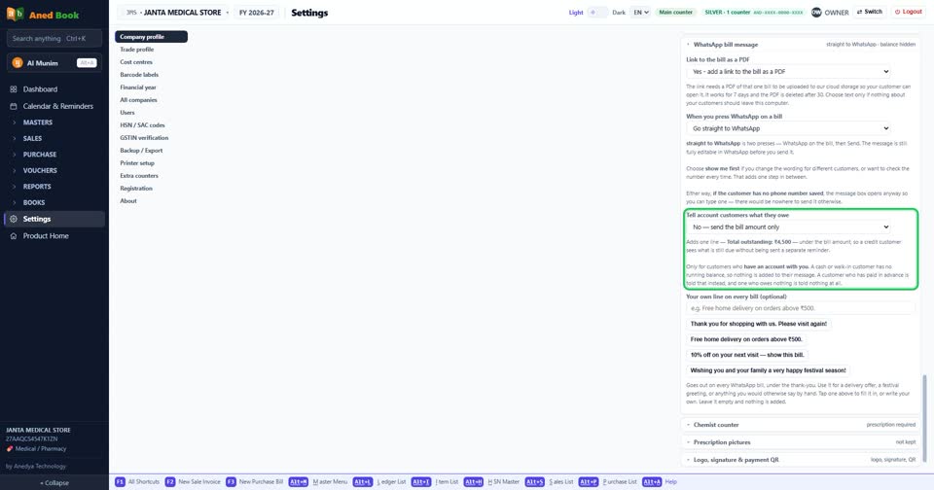Open Registration settings
Image resolution: width=934 pixels, height=490 pixels.
tap(152, 189)
